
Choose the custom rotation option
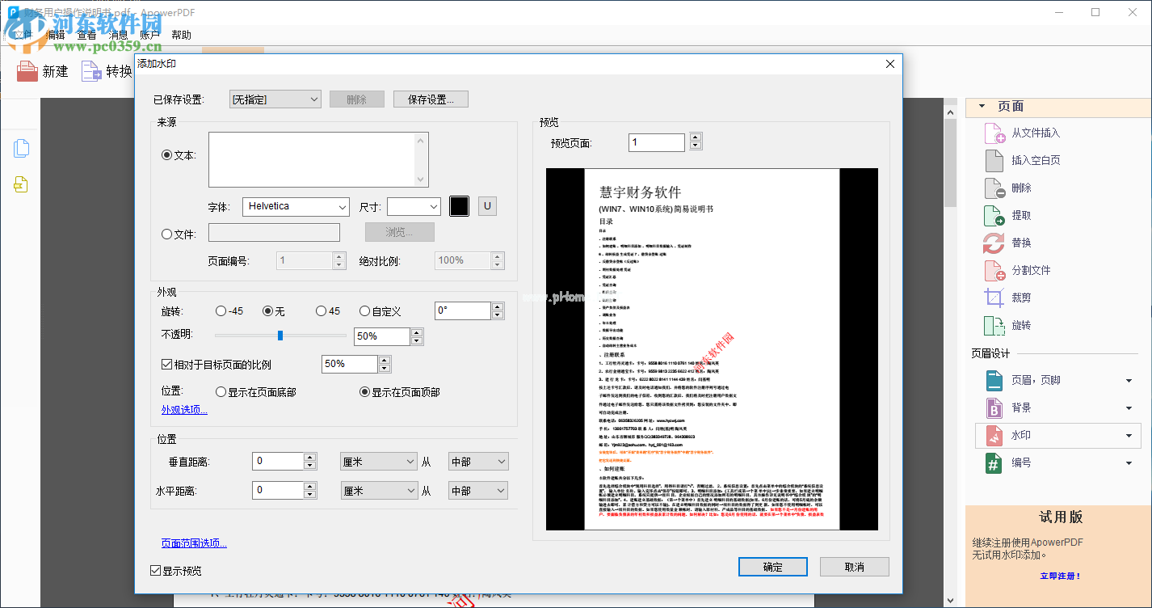(364, 311)
